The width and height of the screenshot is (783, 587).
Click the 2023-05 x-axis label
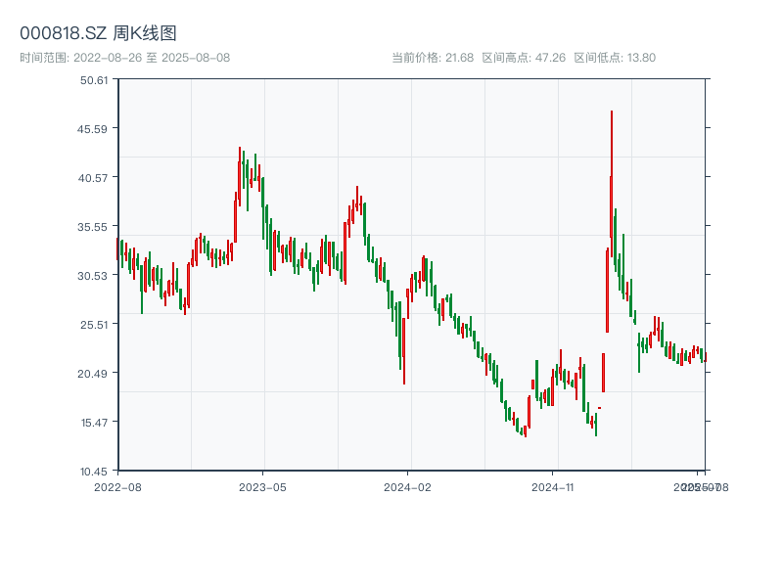click(262, 487)
